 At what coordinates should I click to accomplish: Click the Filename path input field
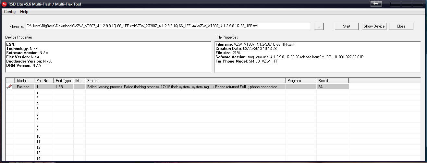168,26
